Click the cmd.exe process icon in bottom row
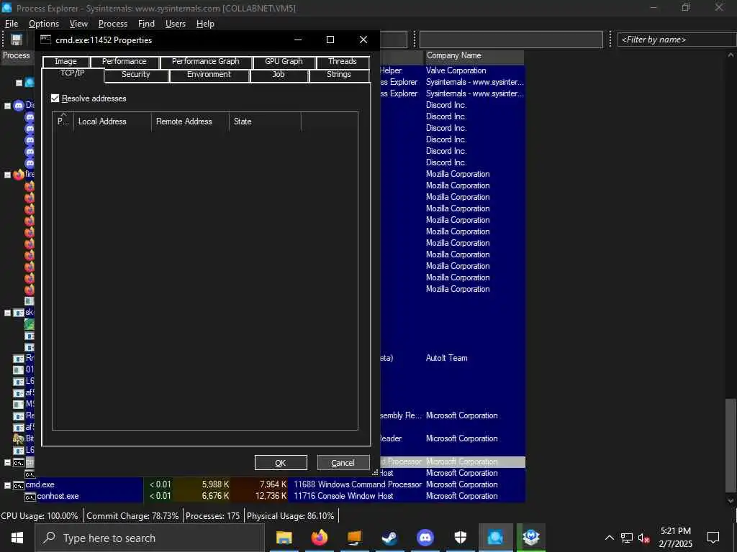 click(18, 485)
